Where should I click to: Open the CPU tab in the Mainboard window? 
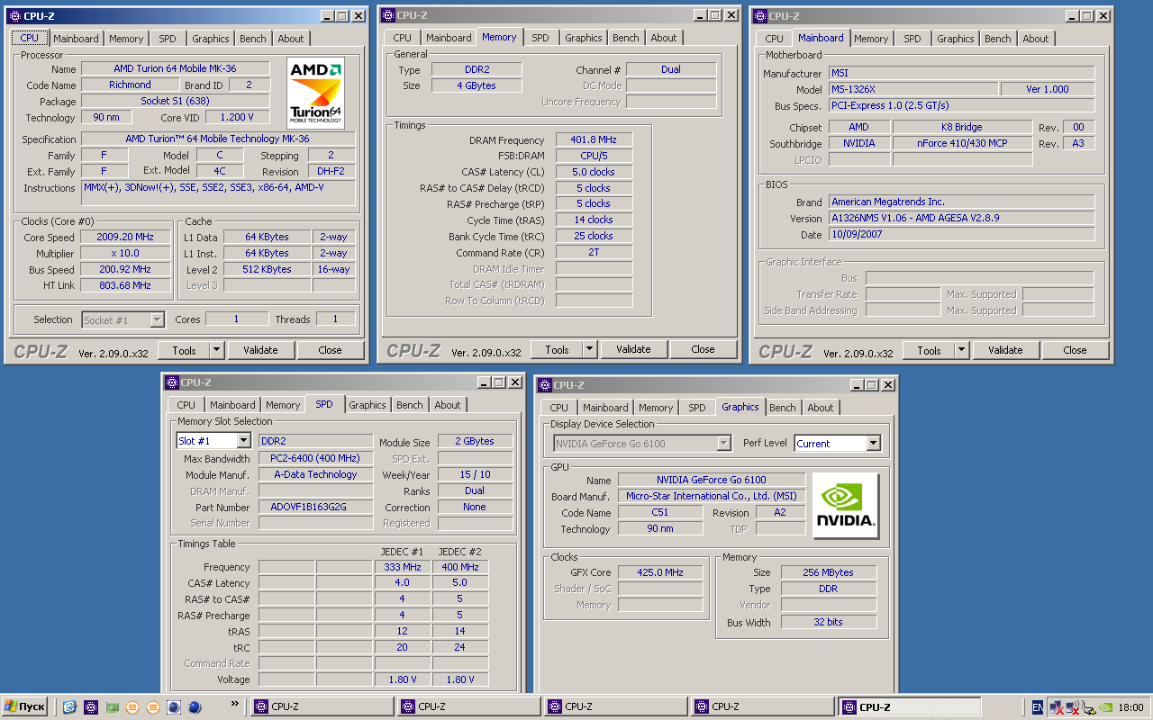click(x=775, y=39)
